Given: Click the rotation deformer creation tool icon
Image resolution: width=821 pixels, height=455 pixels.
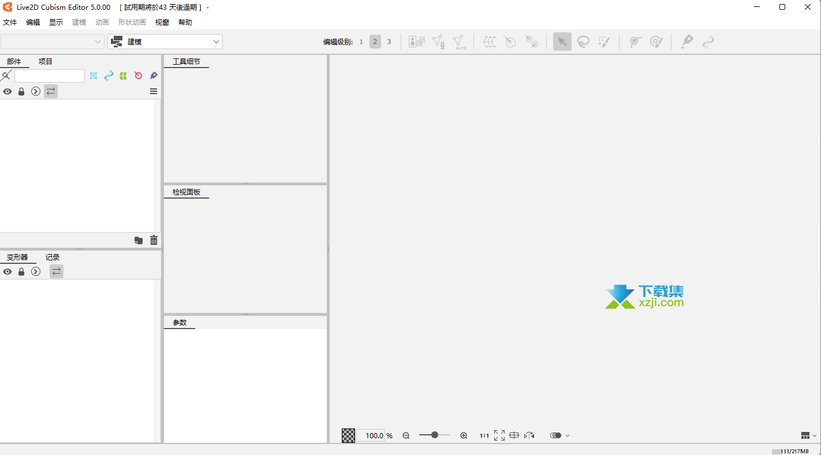Looking at the screenshot, I should [x=531, y=42].
